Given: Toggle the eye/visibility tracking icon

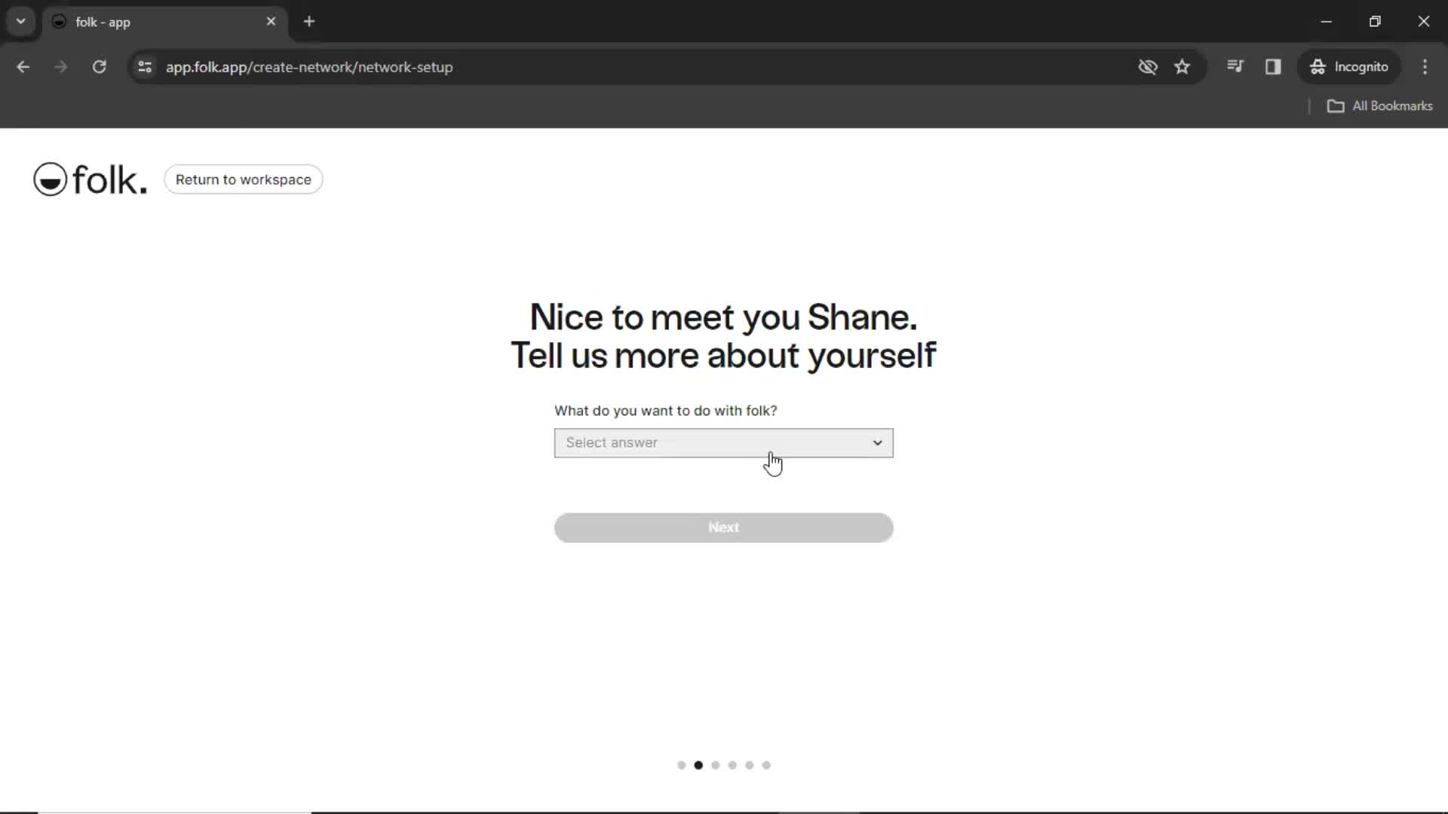Looking at the screenshot, I should click(1149, 66).
